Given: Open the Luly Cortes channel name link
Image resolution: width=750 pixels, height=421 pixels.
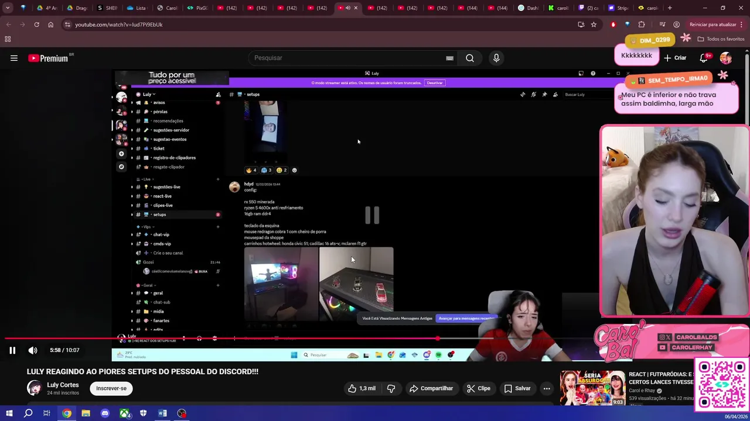Looking at the screenshot, I should coord(63,385).
